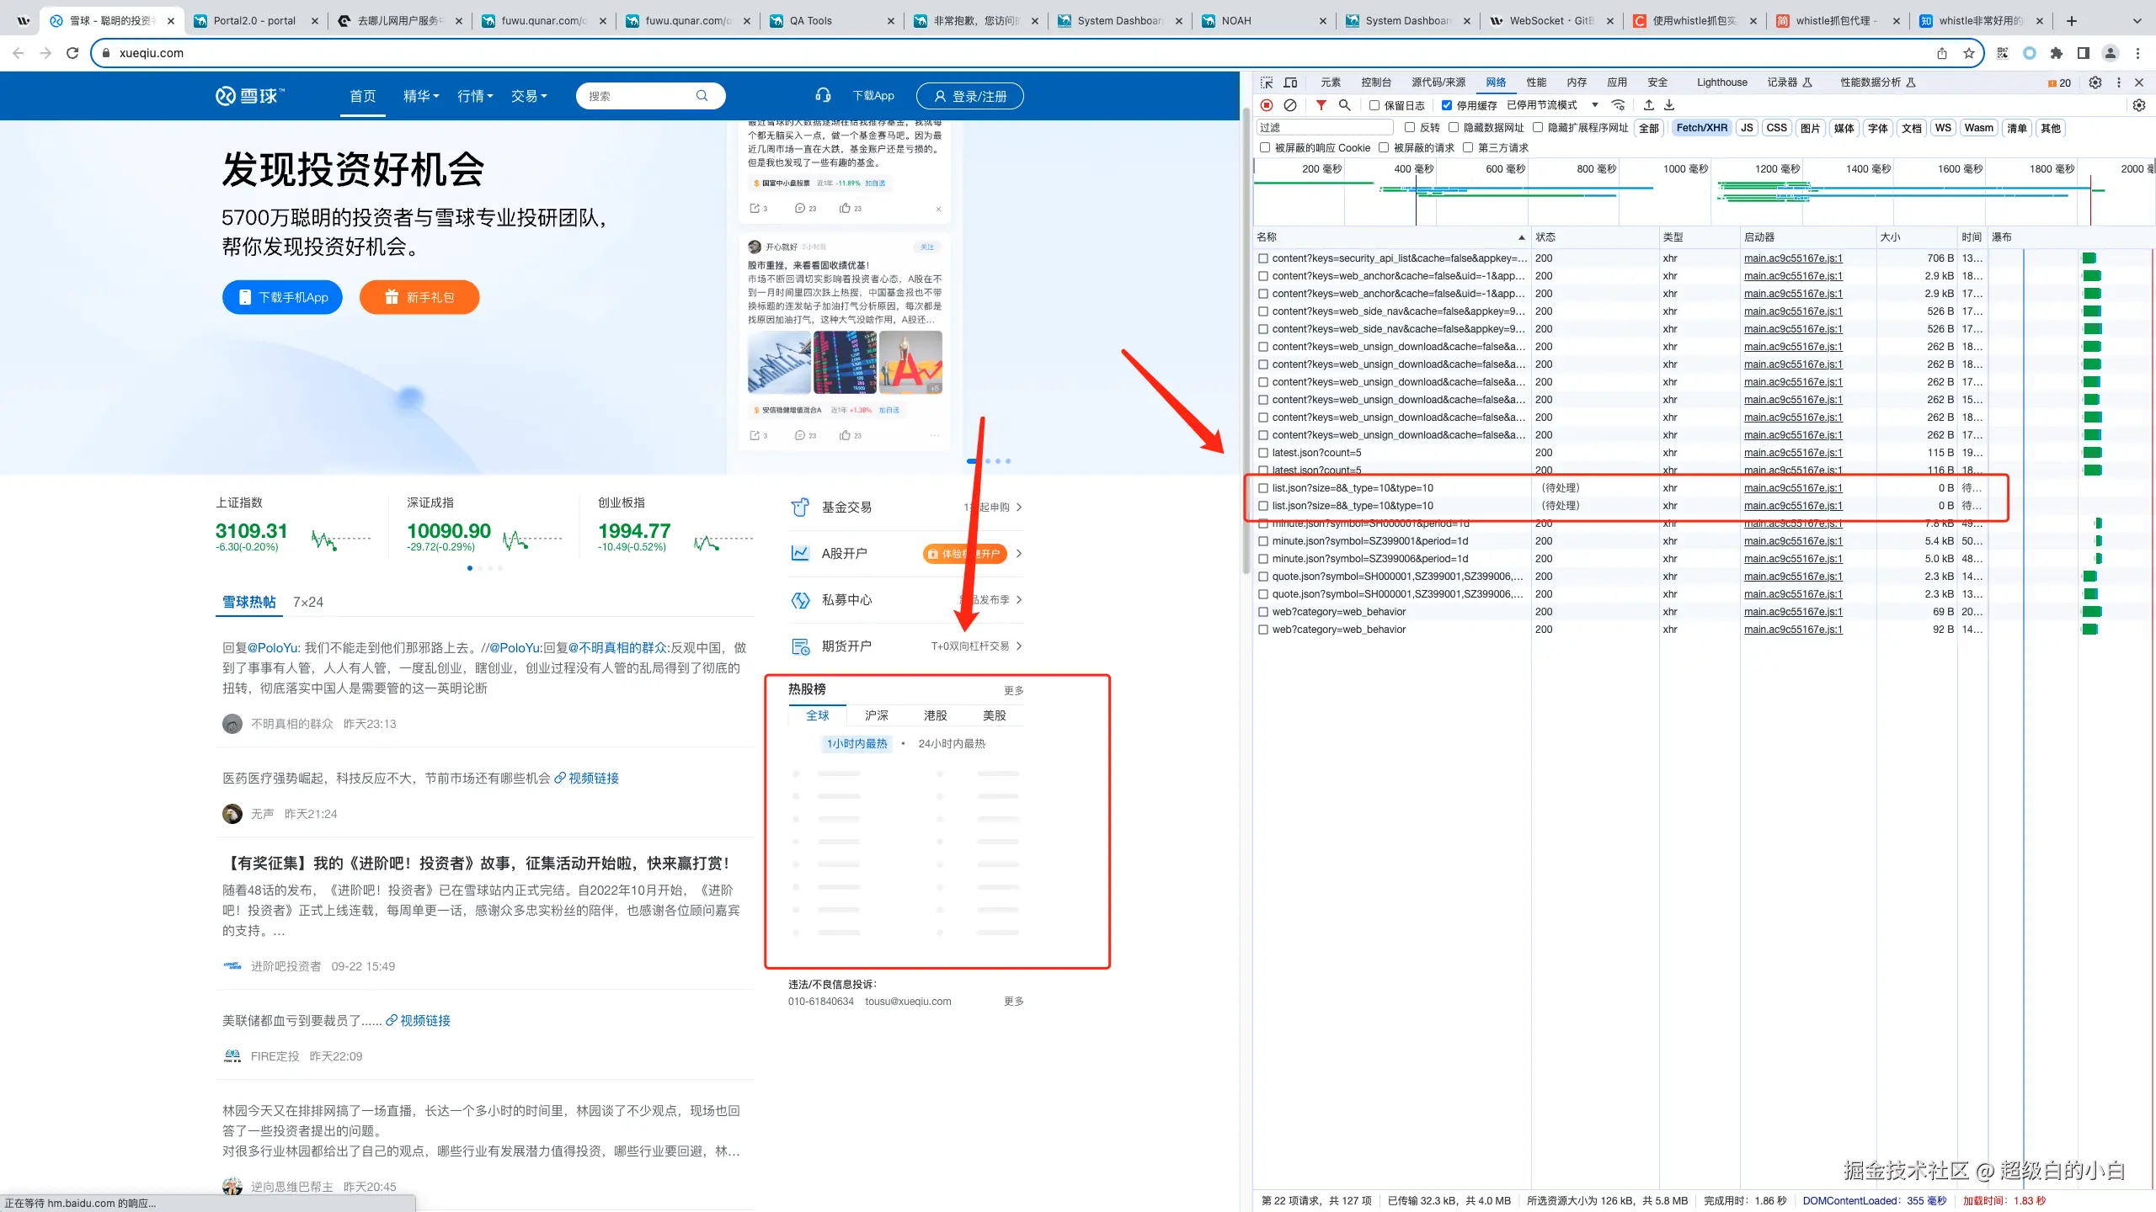Tick the 第三方请求 checkbox
2156x1212 pixels.
point(1468,147)
